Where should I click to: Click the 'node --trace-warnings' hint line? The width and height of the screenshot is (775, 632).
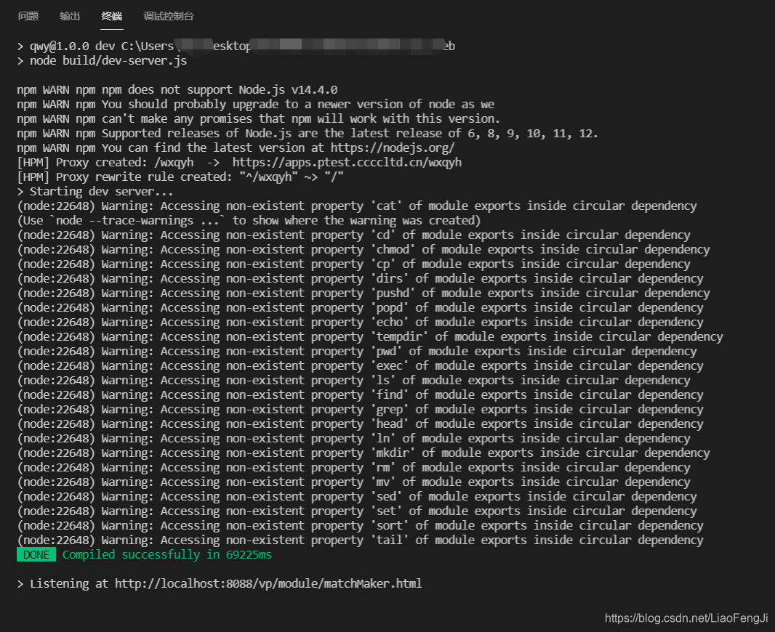249,221
